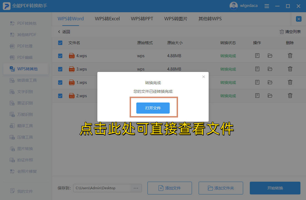Viewport: 306px width, 200px height.
Task: Click the 4.wps file name
Action: click(x=82, y=56)
